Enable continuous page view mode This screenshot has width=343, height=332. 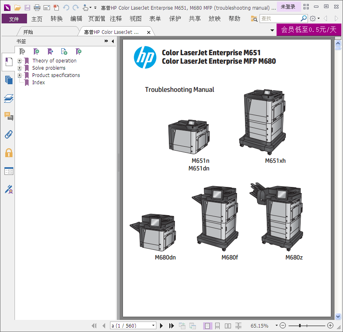coord(217,326)
